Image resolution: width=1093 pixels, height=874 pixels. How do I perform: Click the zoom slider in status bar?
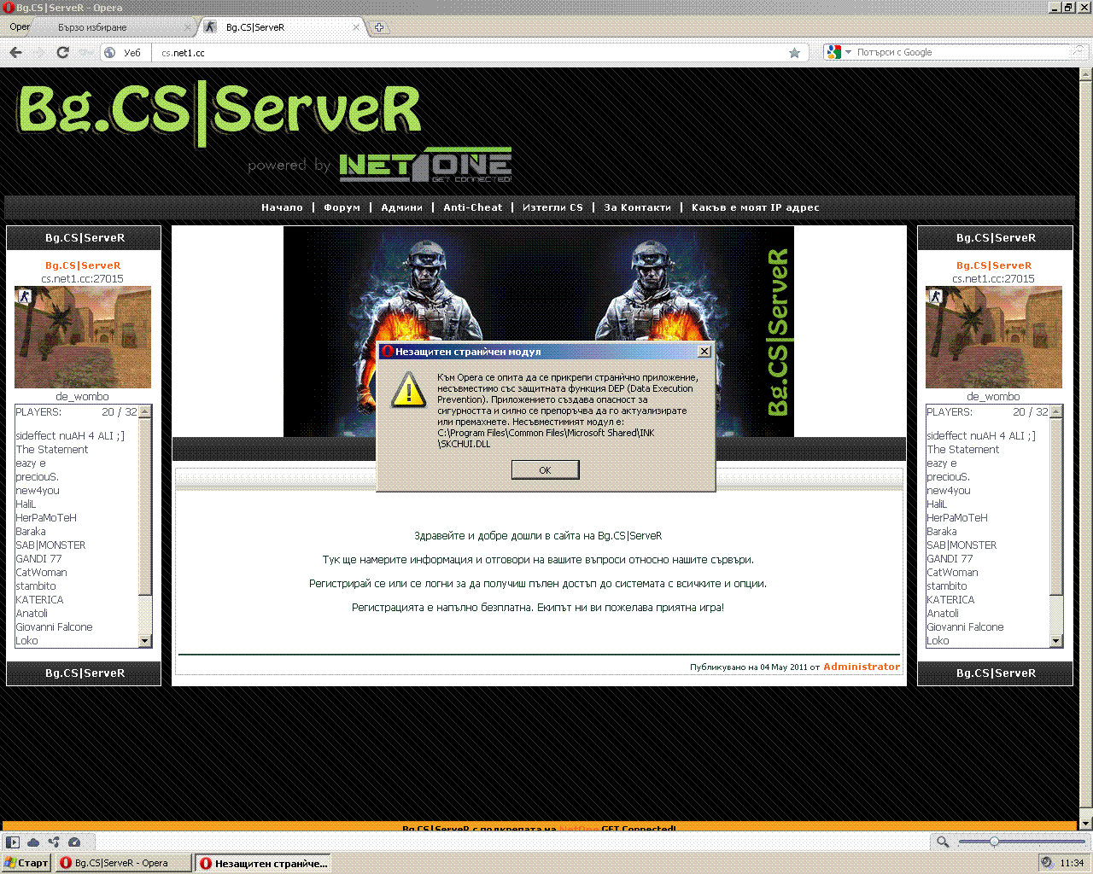tap(1021, 842)
